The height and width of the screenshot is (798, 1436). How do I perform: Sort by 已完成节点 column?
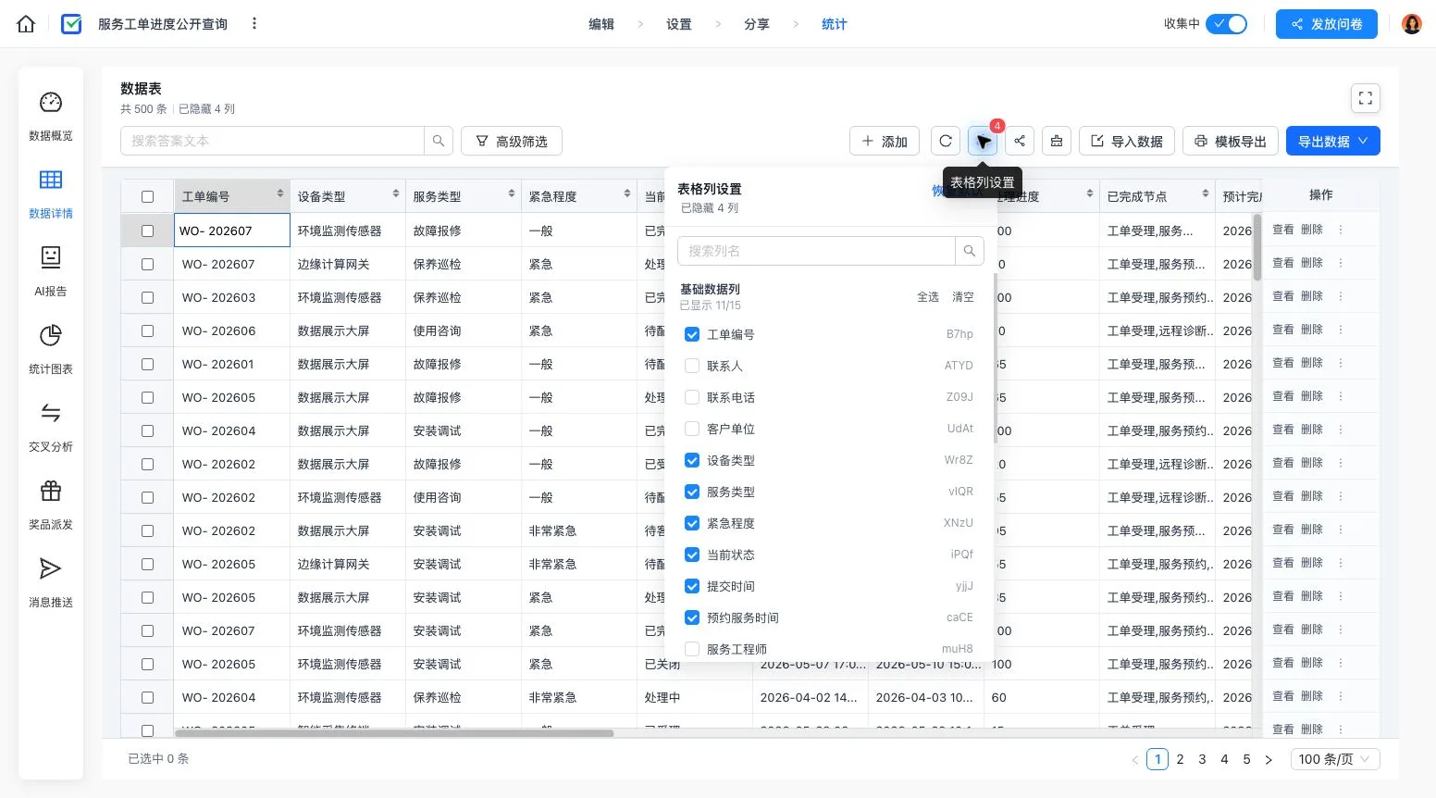(1206, 193)
